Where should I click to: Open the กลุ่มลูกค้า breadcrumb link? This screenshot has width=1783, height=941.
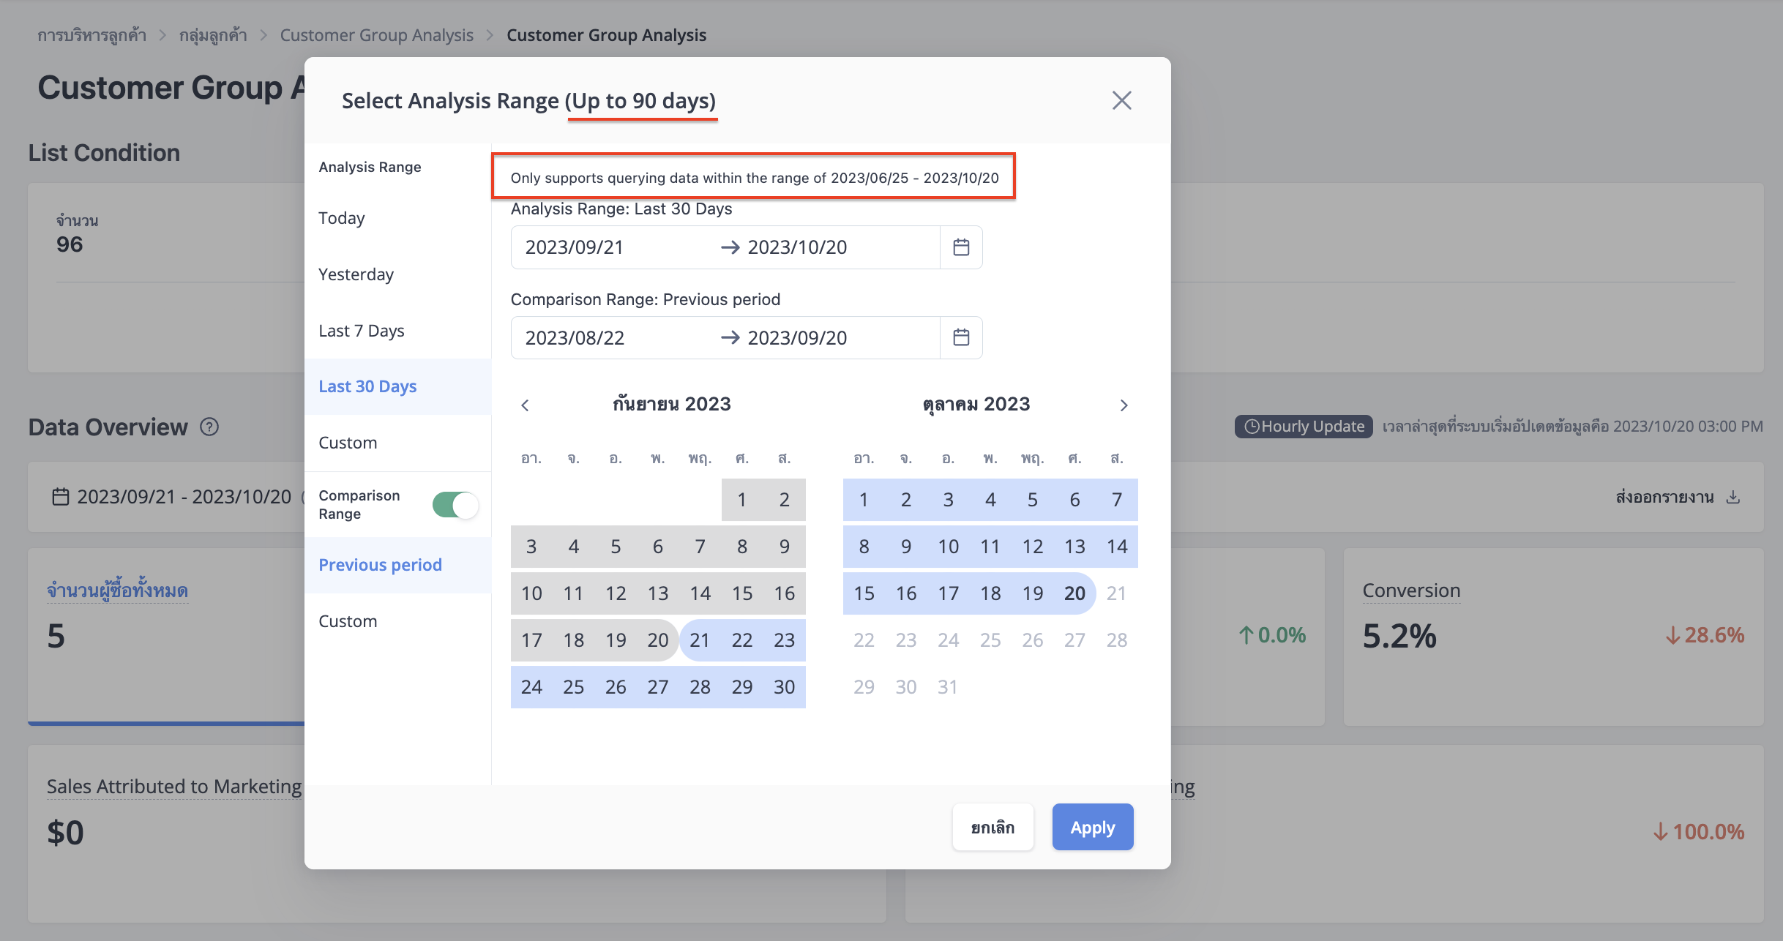coord(213,35)
